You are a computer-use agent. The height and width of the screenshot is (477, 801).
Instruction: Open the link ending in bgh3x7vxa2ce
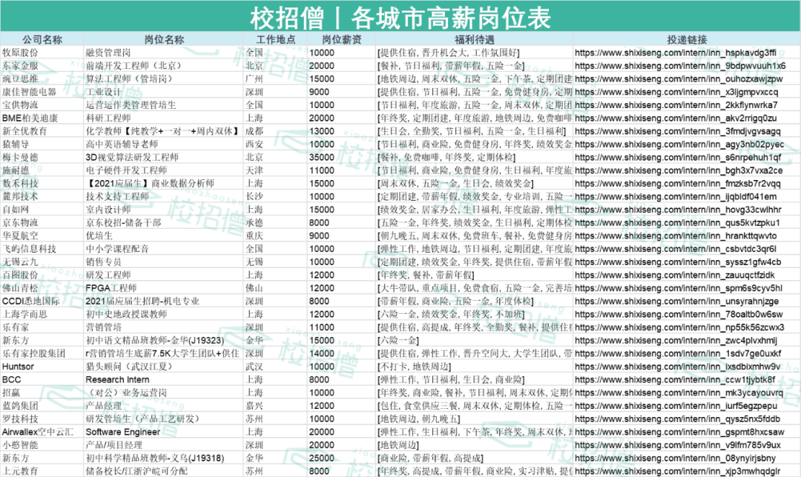pos(679,170)
